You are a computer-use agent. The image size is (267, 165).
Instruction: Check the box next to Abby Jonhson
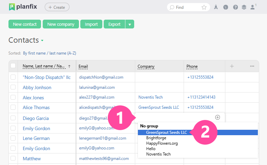coord(13,87)
